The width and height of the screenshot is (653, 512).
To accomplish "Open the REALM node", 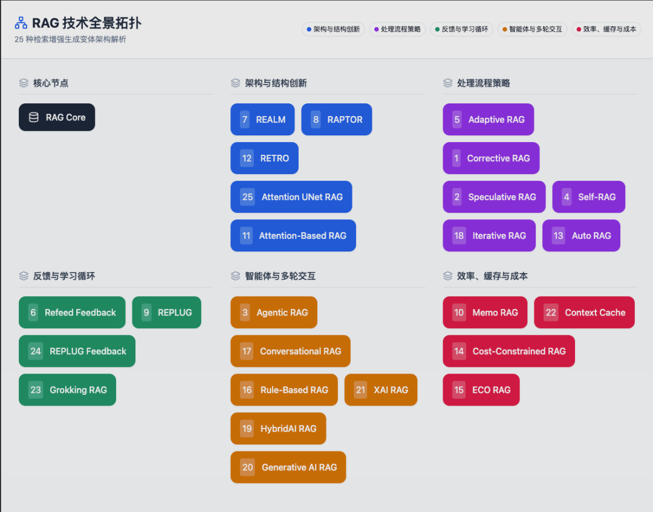I will [262, 119].
